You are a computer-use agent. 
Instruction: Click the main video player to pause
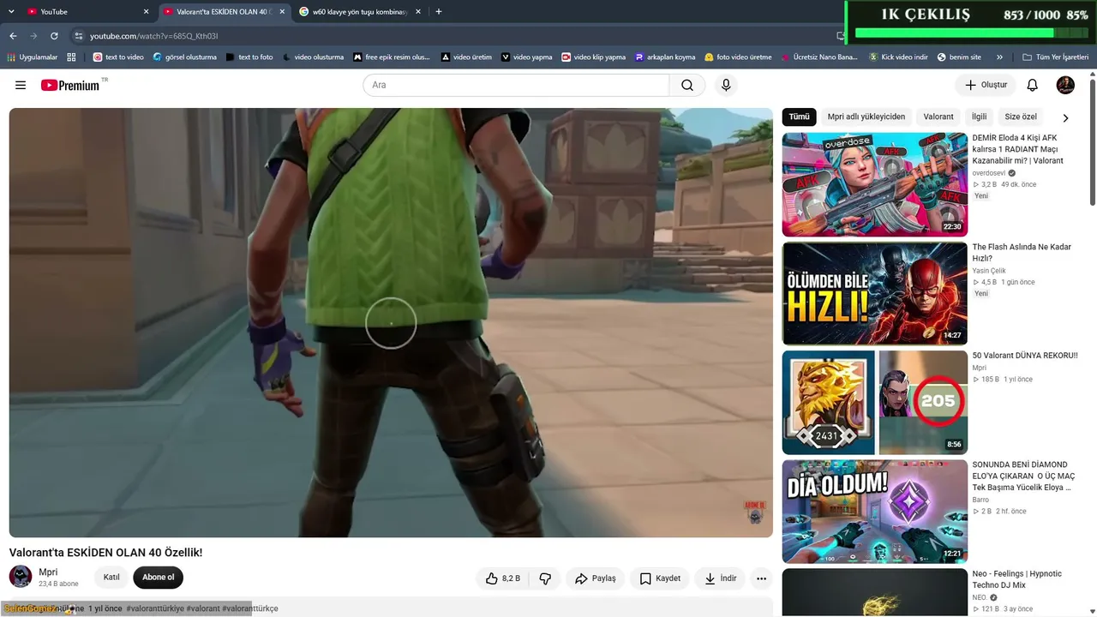tap(391, 323)
